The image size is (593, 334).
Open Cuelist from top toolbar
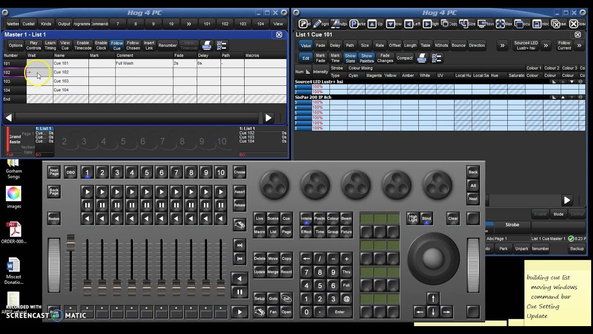[x=28, y=24]
